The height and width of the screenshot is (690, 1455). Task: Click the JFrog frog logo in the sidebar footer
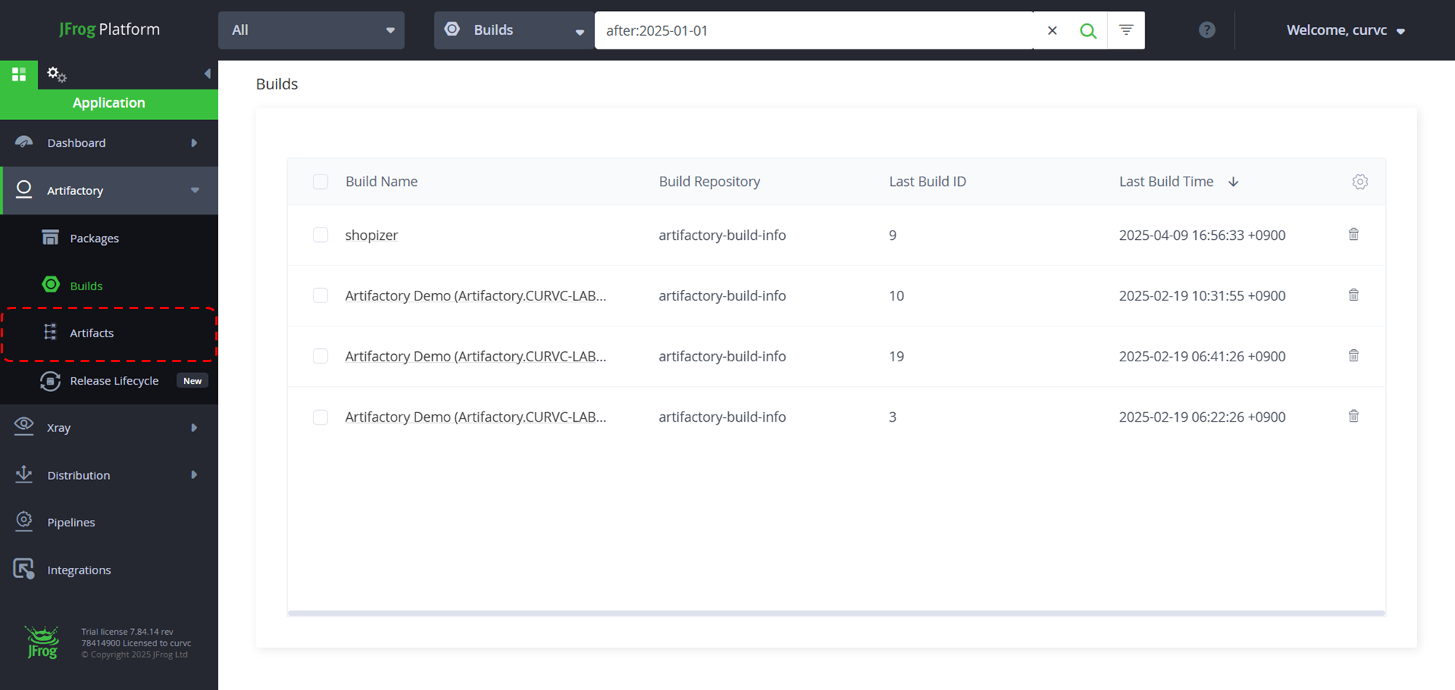42,642
